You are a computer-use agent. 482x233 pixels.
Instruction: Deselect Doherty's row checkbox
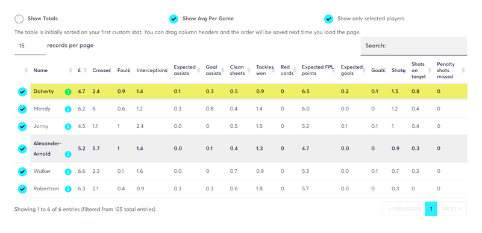pyautogui.click(x=22, y=92)
